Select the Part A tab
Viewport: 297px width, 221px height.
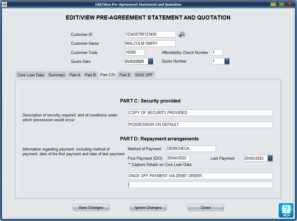click(75, 75)
